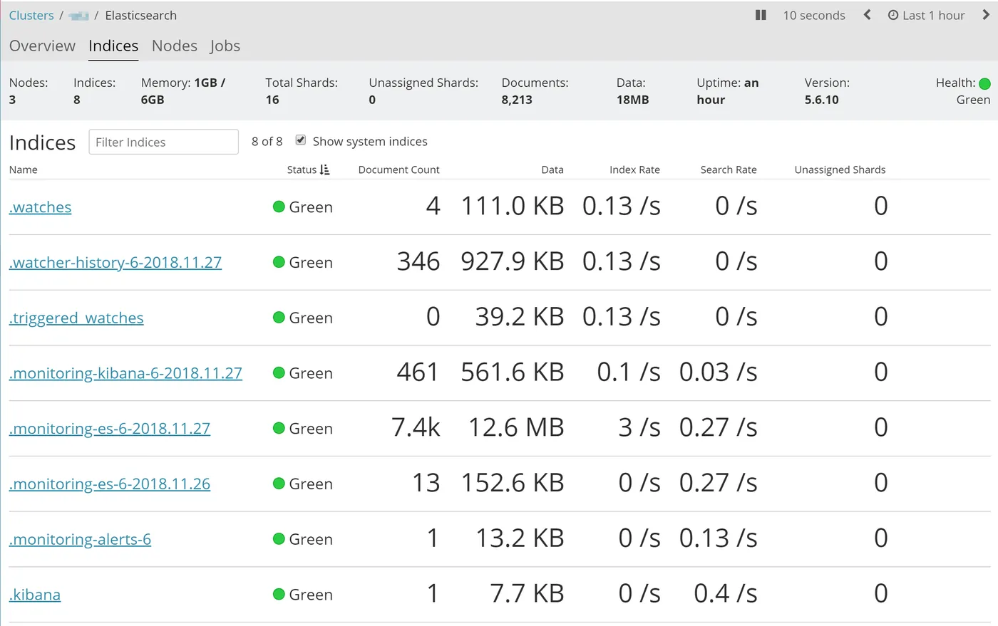Viewport: 998px width, 626px height.
Task: Open the Last 1 hour time picker
Action: point(926,15)
